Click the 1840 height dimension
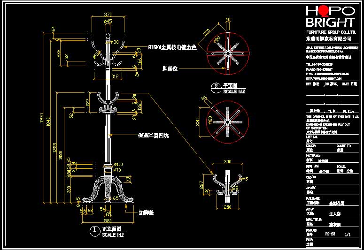This screenshot has width=364, height=250. [48, 122]
